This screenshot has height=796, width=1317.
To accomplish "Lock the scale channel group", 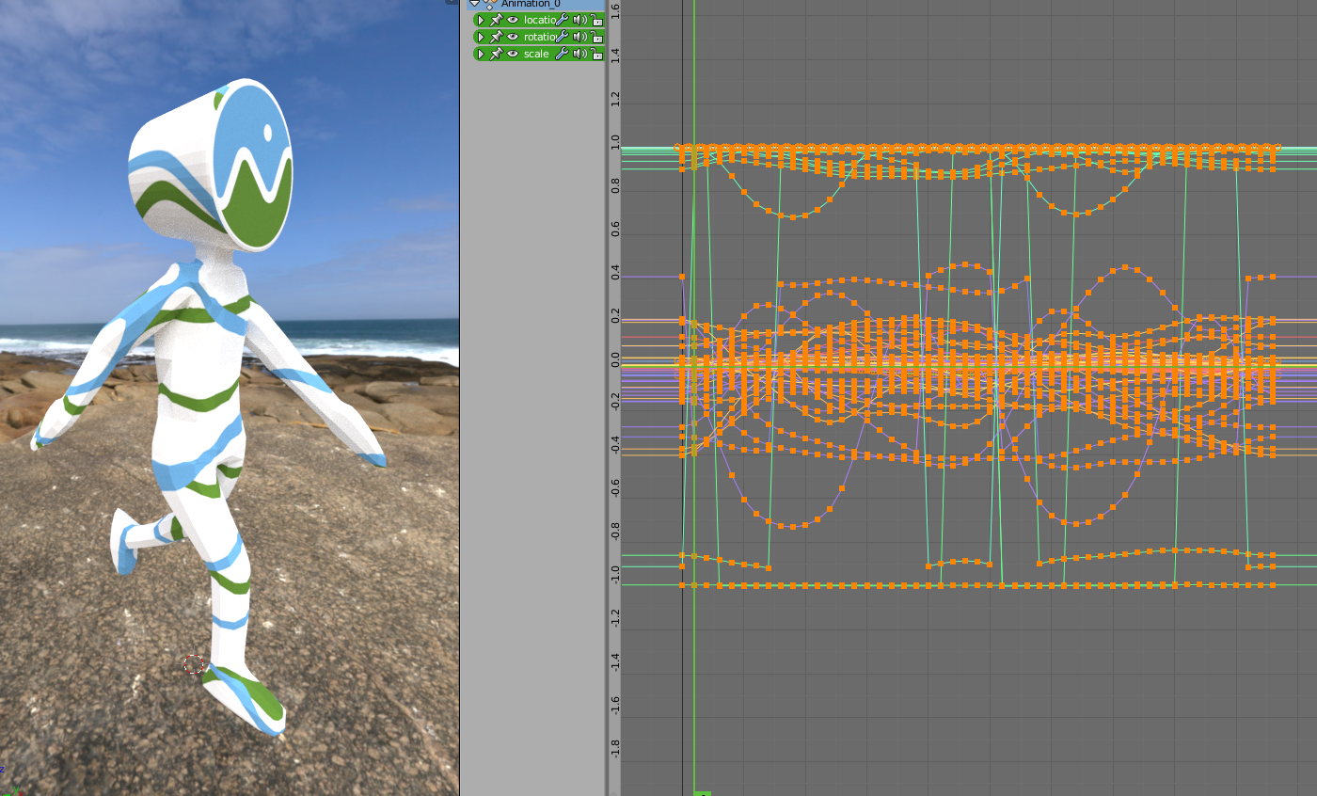I will coord(596,54).
